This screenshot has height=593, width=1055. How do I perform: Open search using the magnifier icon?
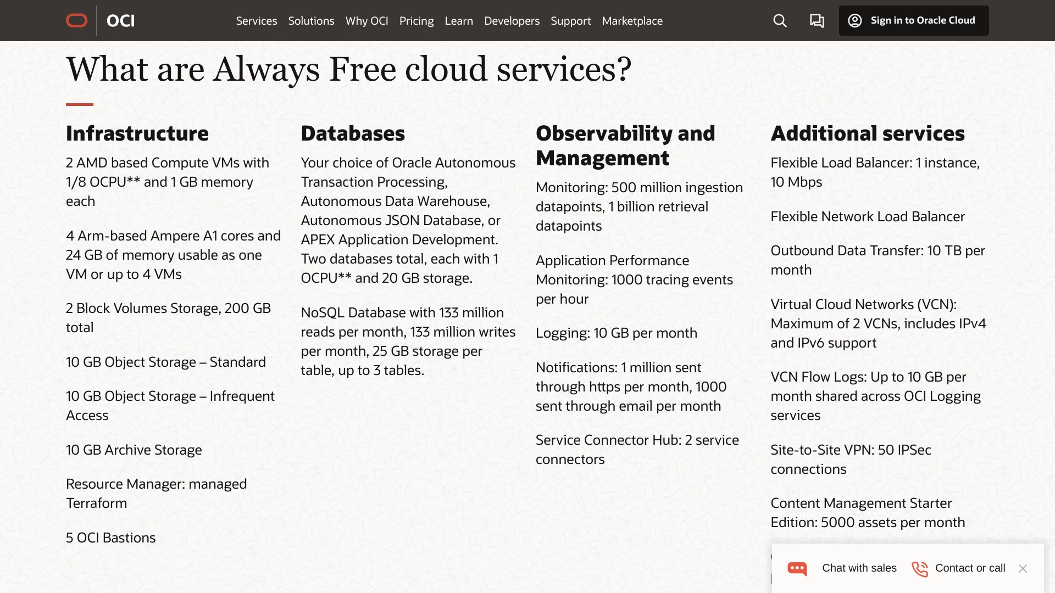(x=779, y=20)
